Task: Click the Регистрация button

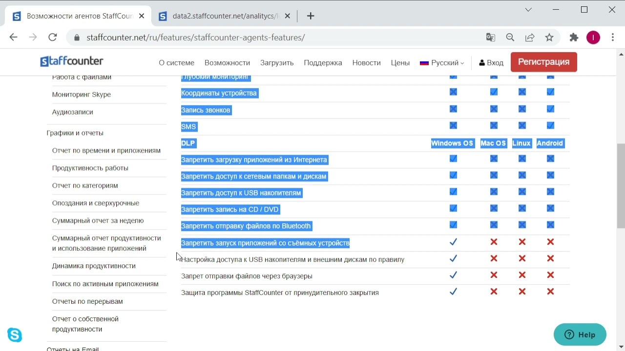Action: tap(543, 62)
